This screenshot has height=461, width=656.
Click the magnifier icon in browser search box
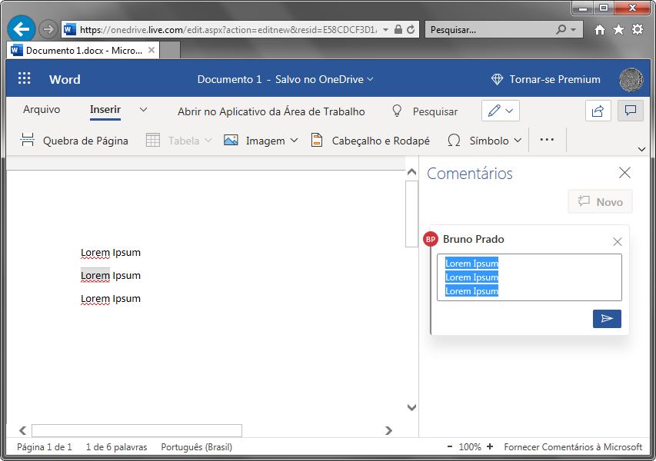561,29
